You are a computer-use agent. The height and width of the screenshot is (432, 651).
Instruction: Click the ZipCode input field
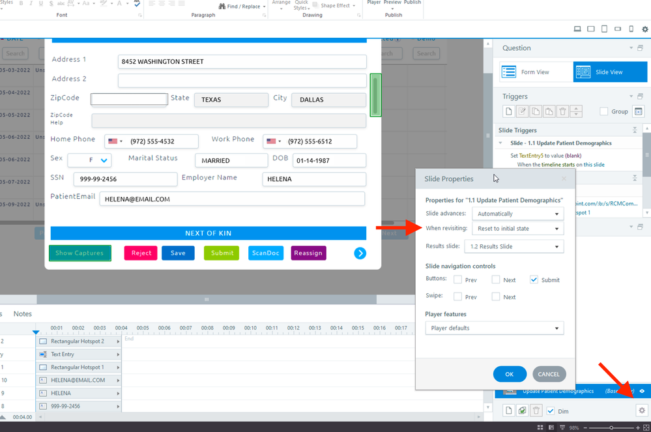[x=129, y=99]
